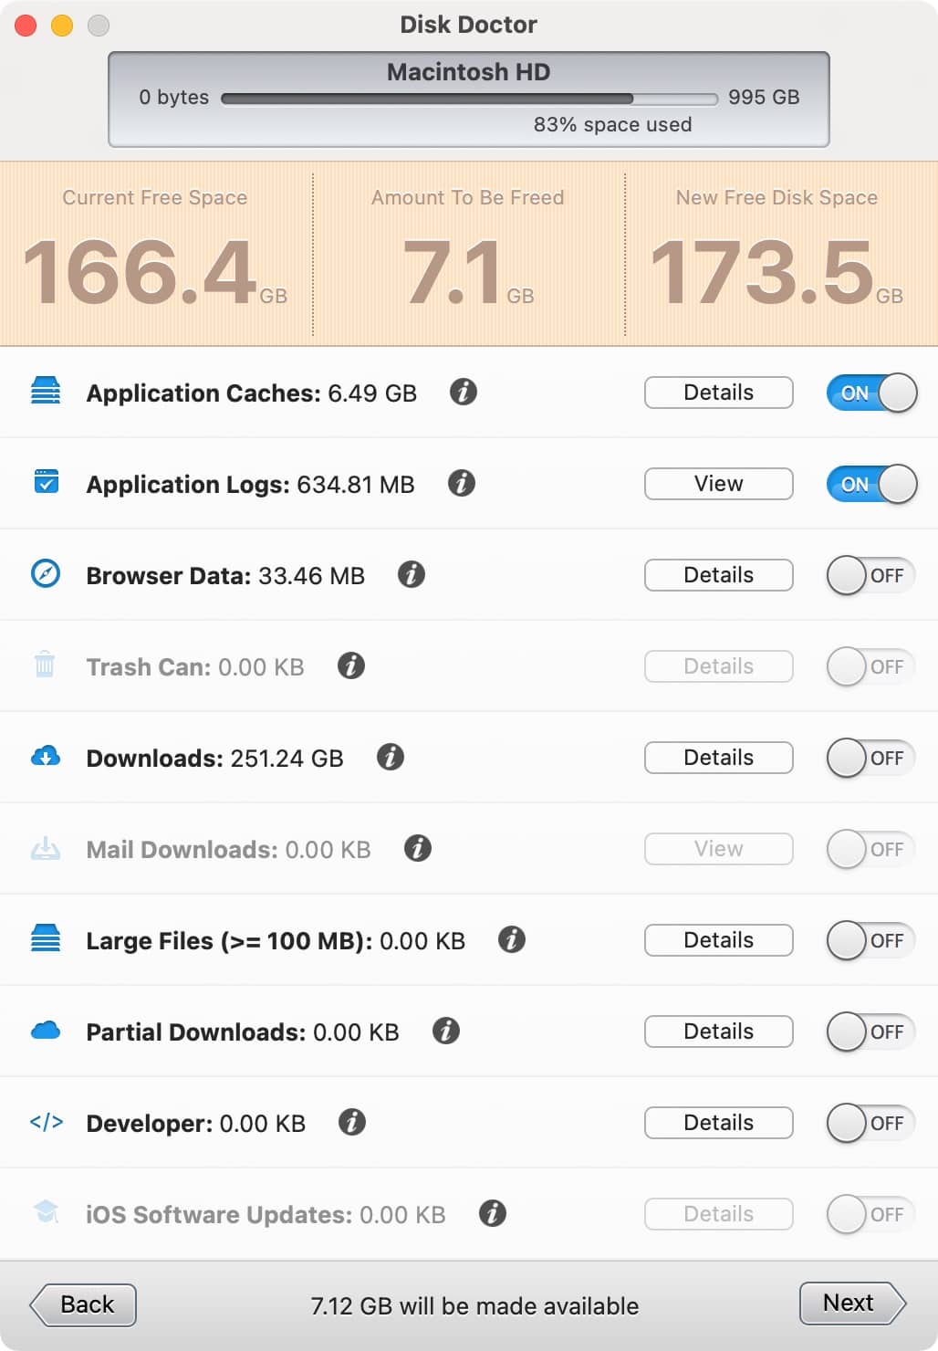Click the 173.5 GB new free space value
The height and width of the screenshot is (1351, 938).
point(776,273)
